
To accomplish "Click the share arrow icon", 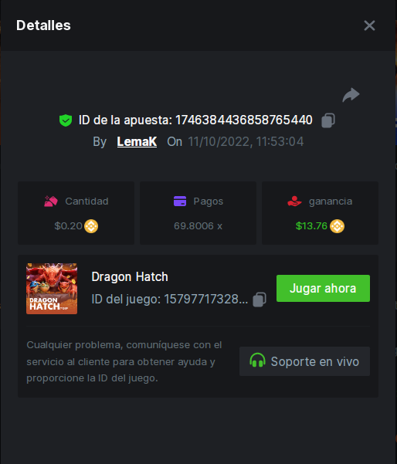I will tap(351, 95).
